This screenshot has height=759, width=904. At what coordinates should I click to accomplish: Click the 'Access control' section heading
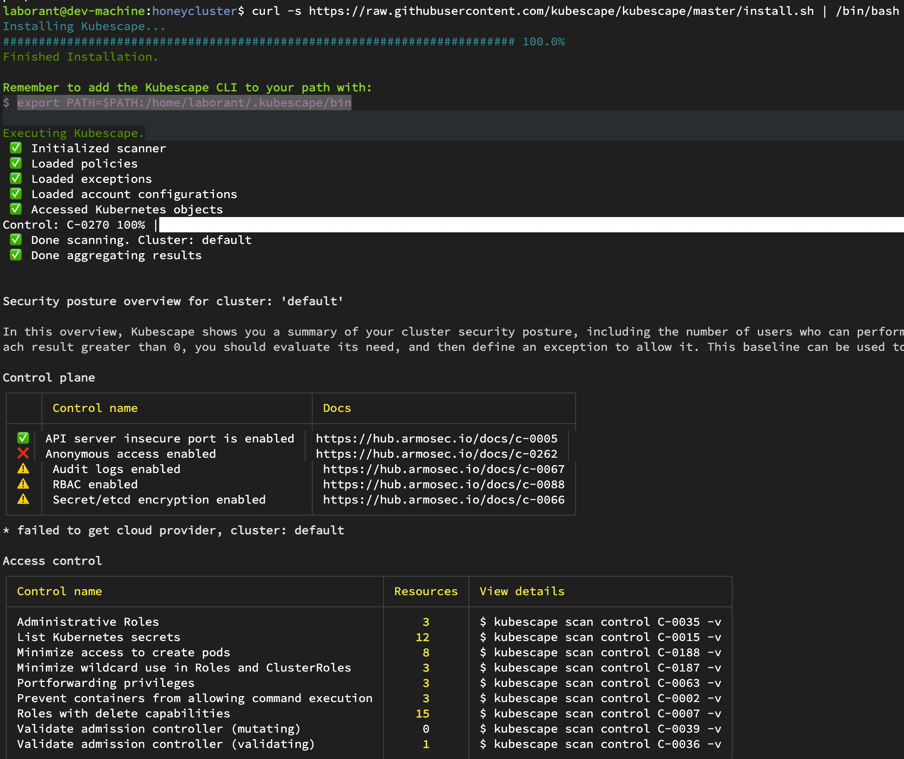[x=52, y=561]
